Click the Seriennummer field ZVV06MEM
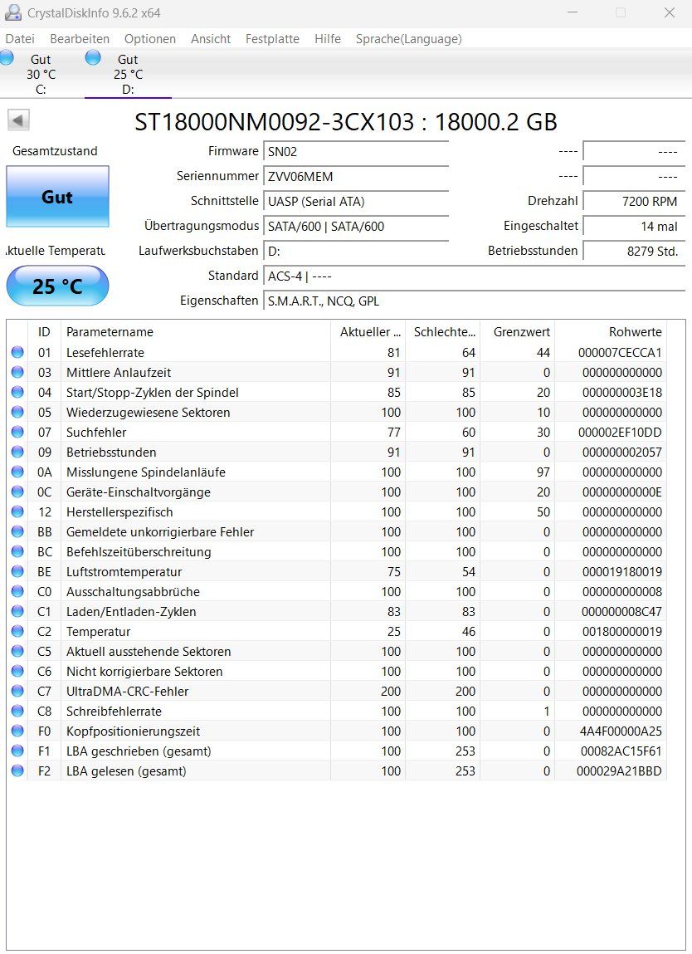 click(x=356, y=177)
